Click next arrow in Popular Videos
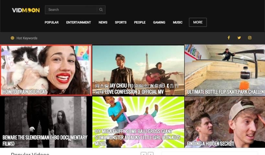The image size is (265, 155). (150, 154)
